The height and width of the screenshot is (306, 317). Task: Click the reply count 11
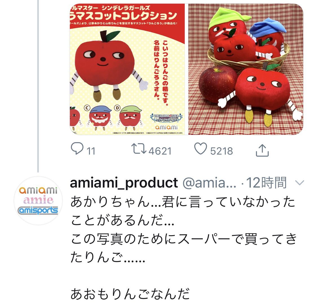(x=91, y=151)
